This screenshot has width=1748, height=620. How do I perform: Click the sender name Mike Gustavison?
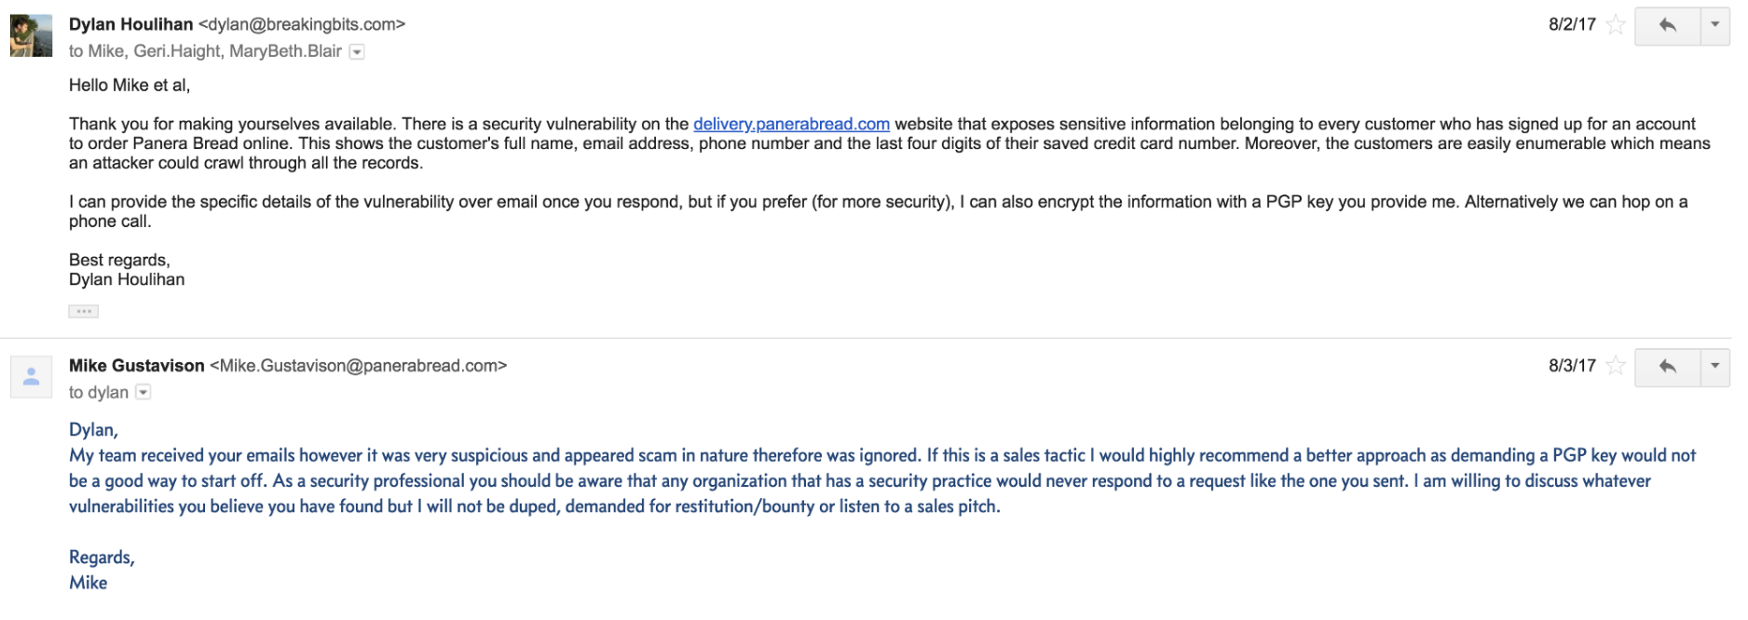137,366
